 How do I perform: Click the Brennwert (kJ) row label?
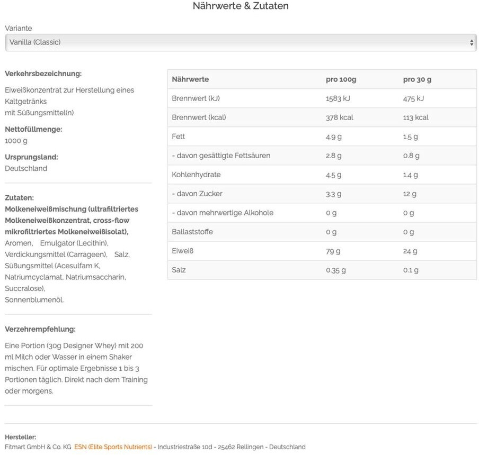coord(196,98)
